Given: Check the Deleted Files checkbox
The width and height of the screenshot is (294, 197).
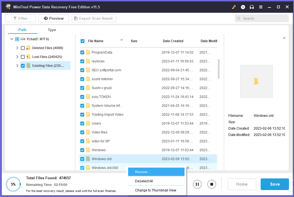Looking at the screenshot, I should [23, 48].
